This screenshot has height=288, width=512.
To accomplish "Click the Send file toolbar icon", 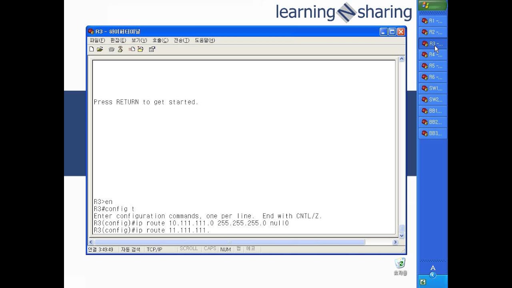I will 132,49.
